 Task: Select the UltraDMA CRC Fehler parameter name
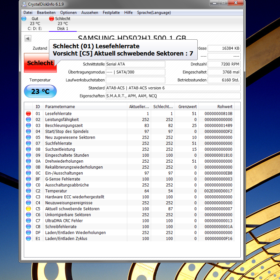[x=64, y=221]
